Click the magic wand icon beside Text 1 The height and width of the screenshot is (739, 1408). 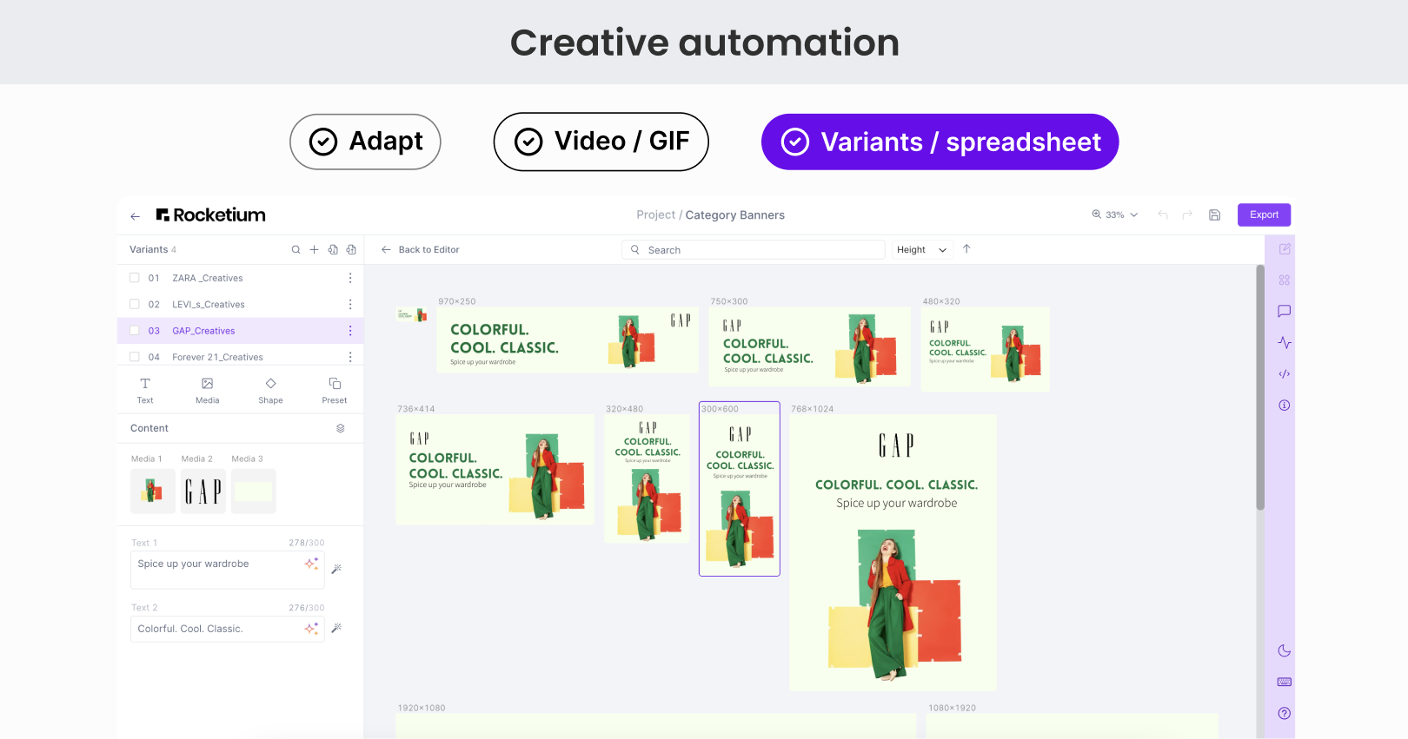[336, 569]
